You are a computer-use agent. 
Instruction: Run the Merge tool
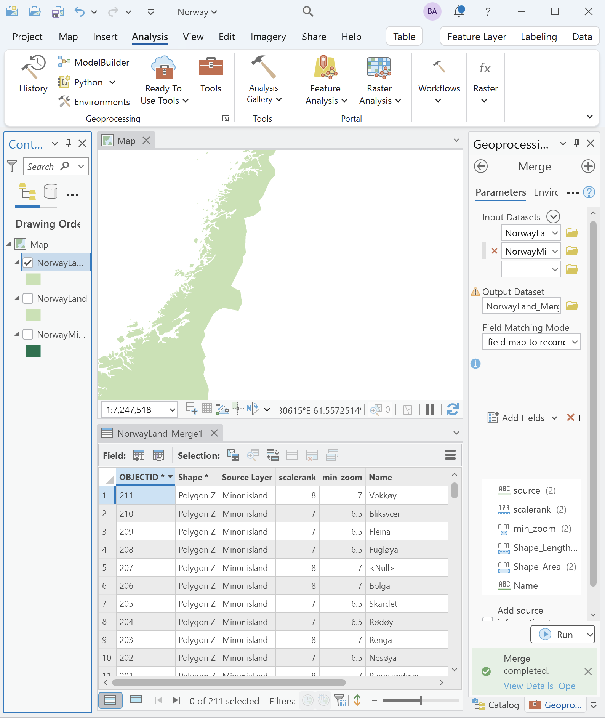pyautogui.click(x=557, y=634)
